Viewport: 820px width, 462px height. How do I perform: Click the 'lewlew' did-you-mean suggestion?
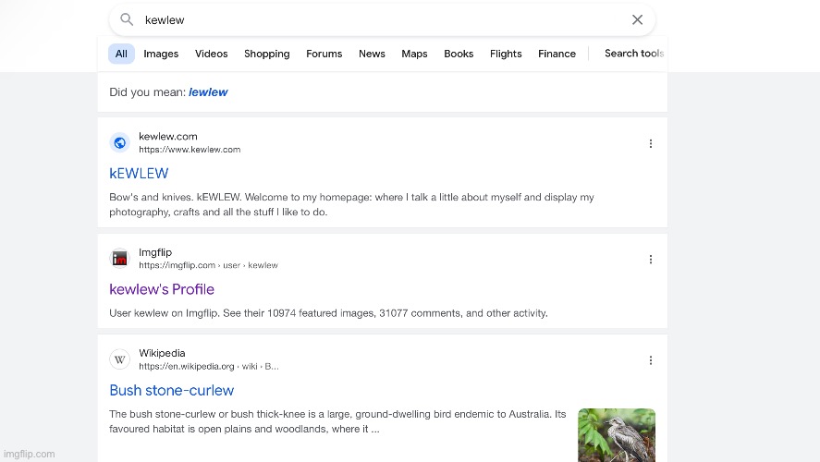coord(208,92)
